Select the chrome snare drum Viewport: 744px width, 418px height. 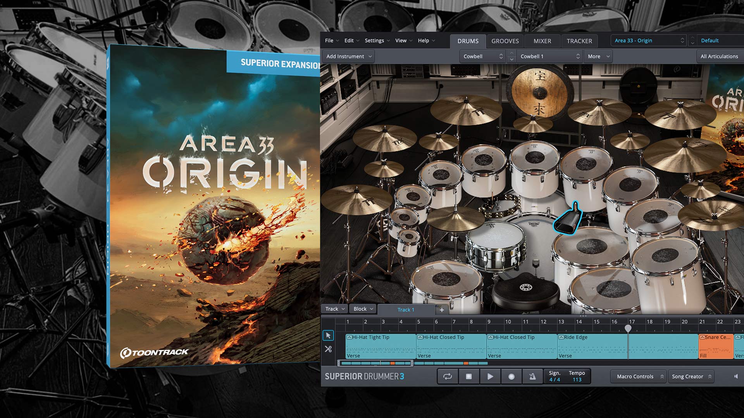[496, 248]
